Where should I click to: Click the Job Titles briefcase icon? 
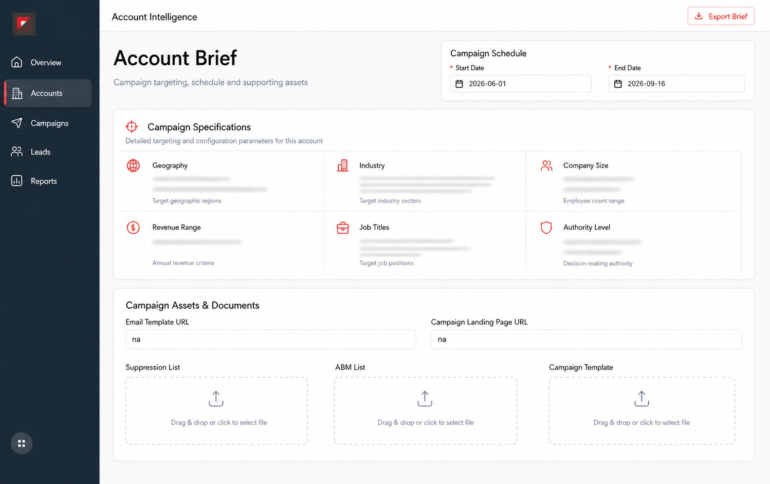(x=343, y=227)
